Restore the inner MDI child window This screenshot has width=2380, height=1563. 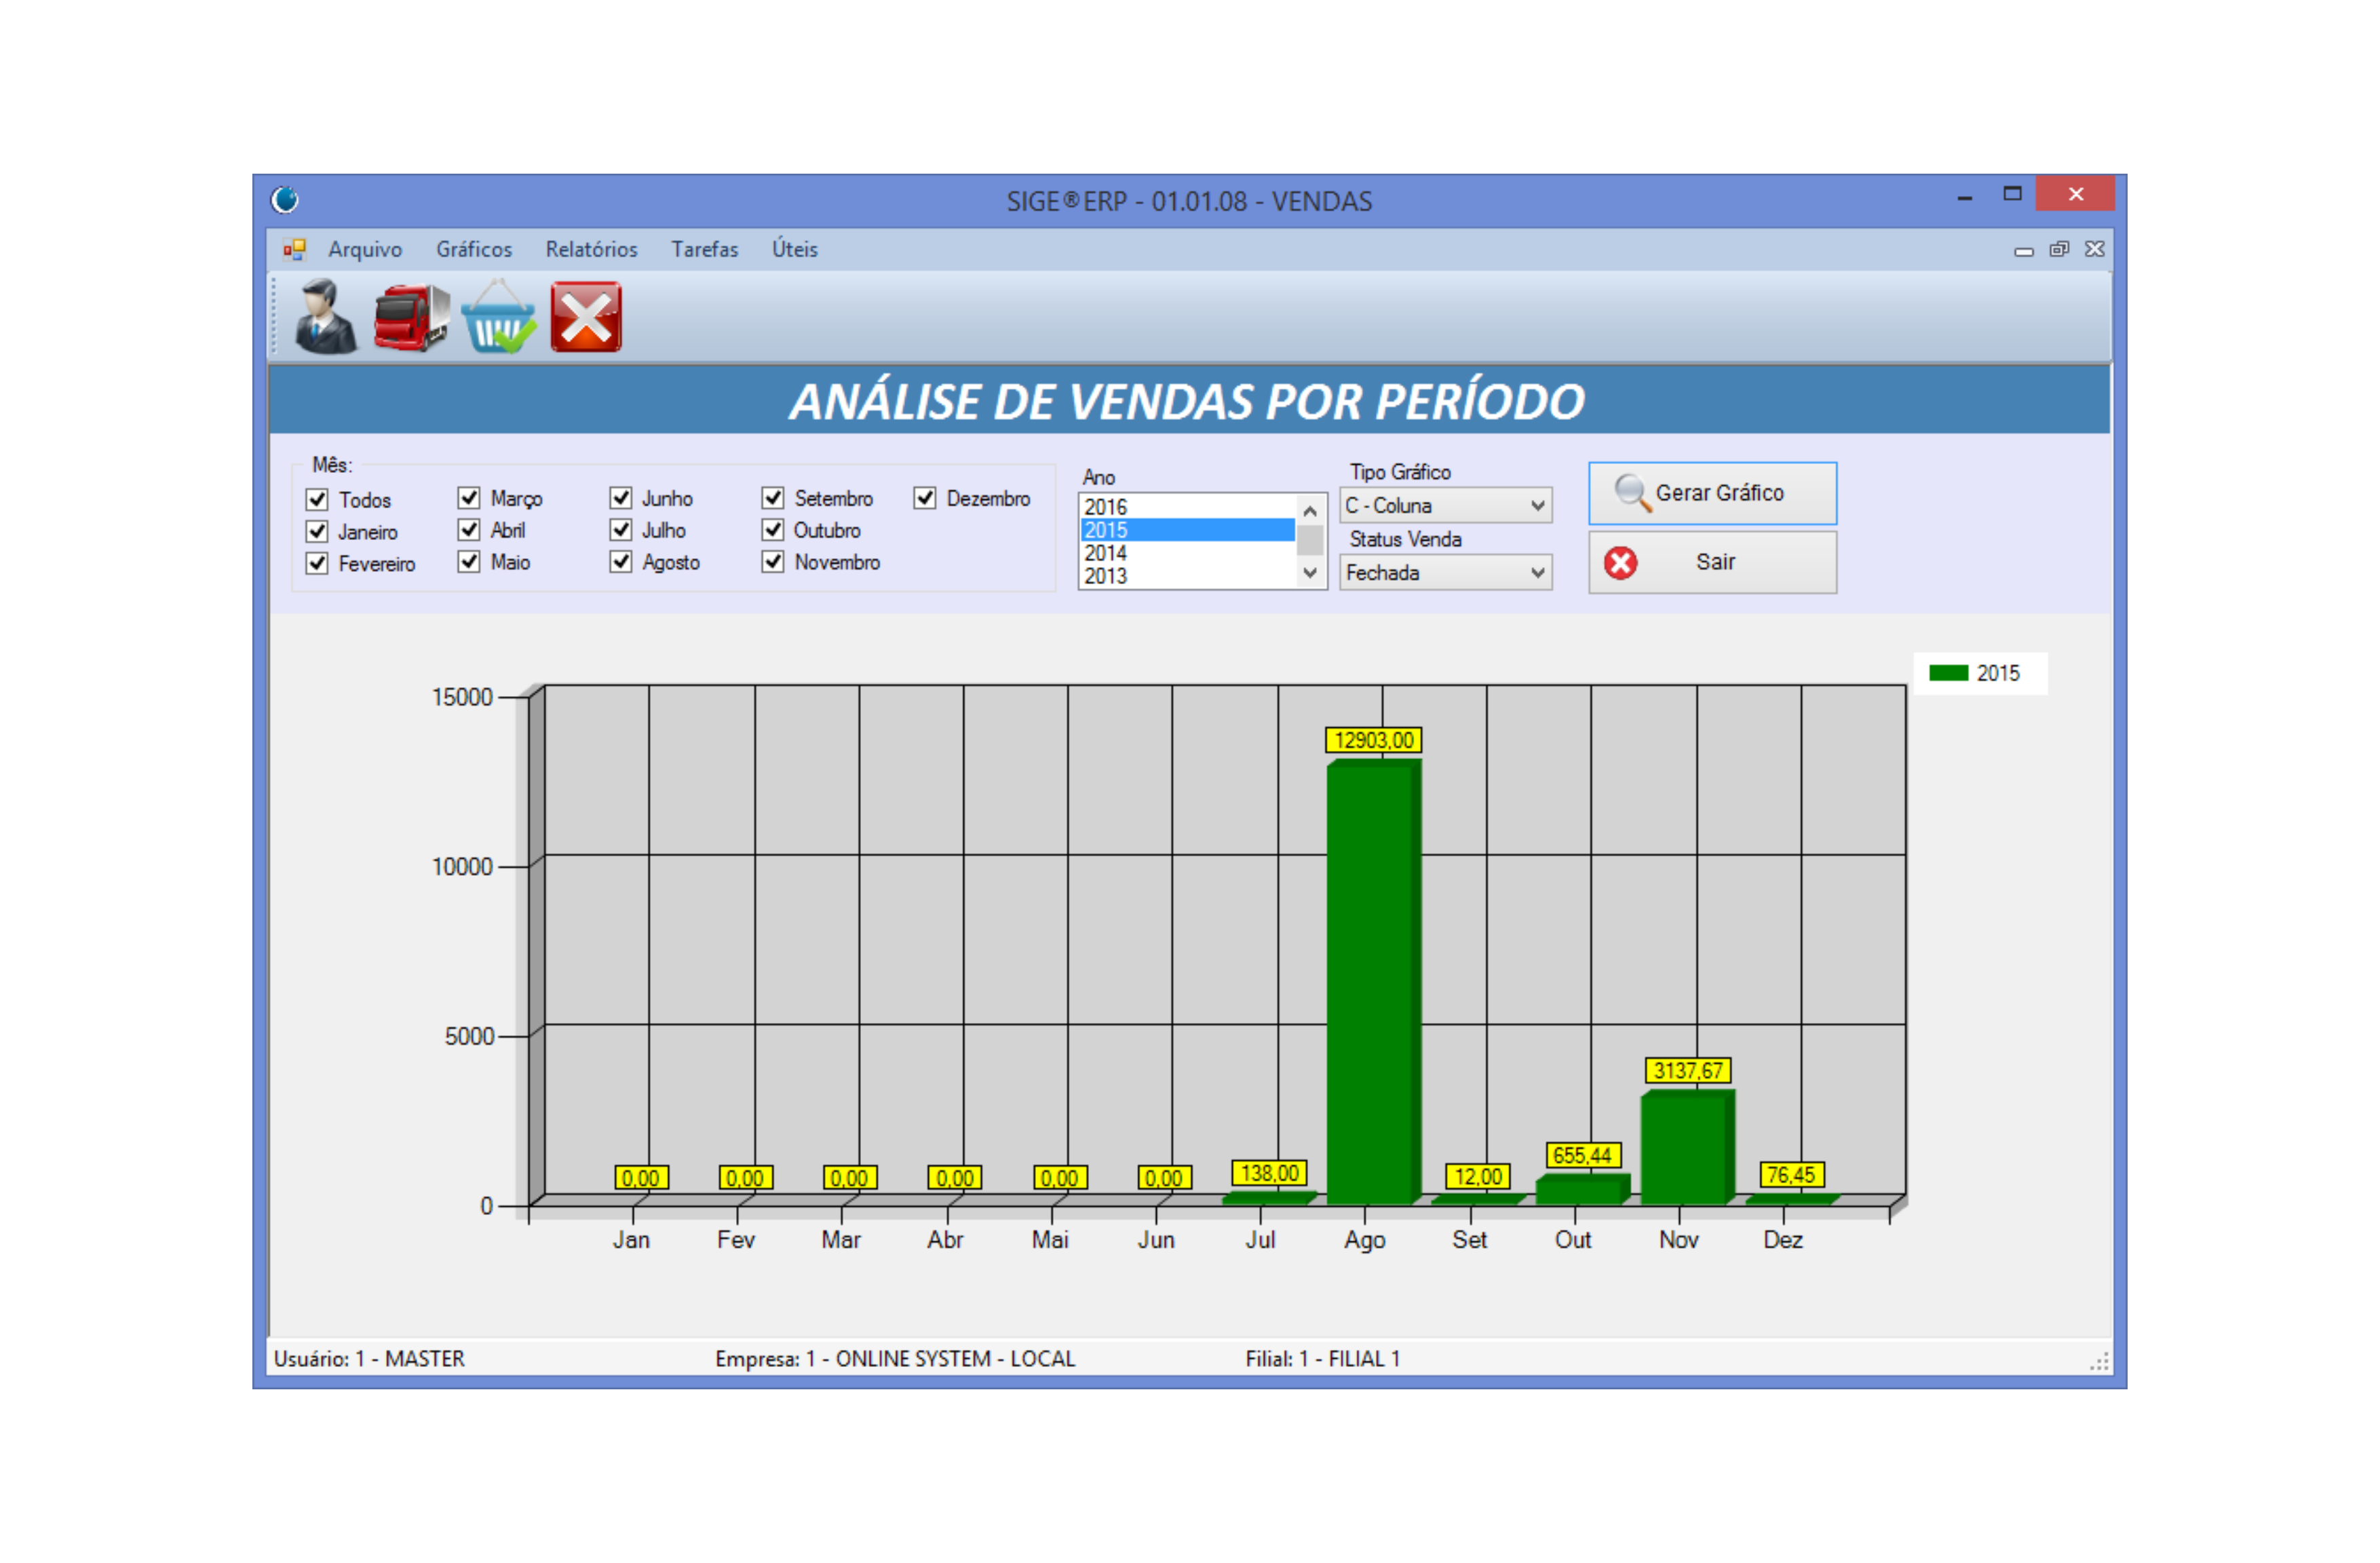(x=2059, y=249)
